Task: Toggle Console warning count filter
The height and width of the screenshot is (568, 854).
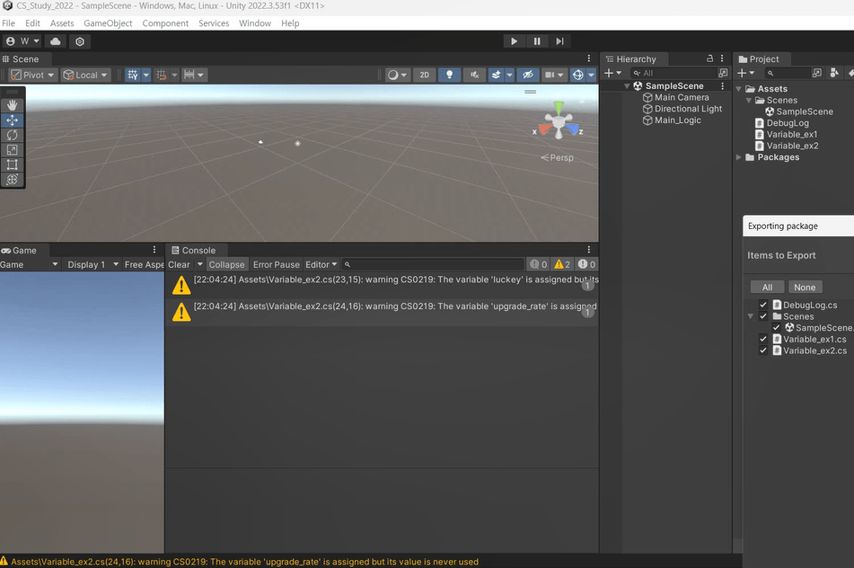Action: pyautogui.click(x=562, y=264)
